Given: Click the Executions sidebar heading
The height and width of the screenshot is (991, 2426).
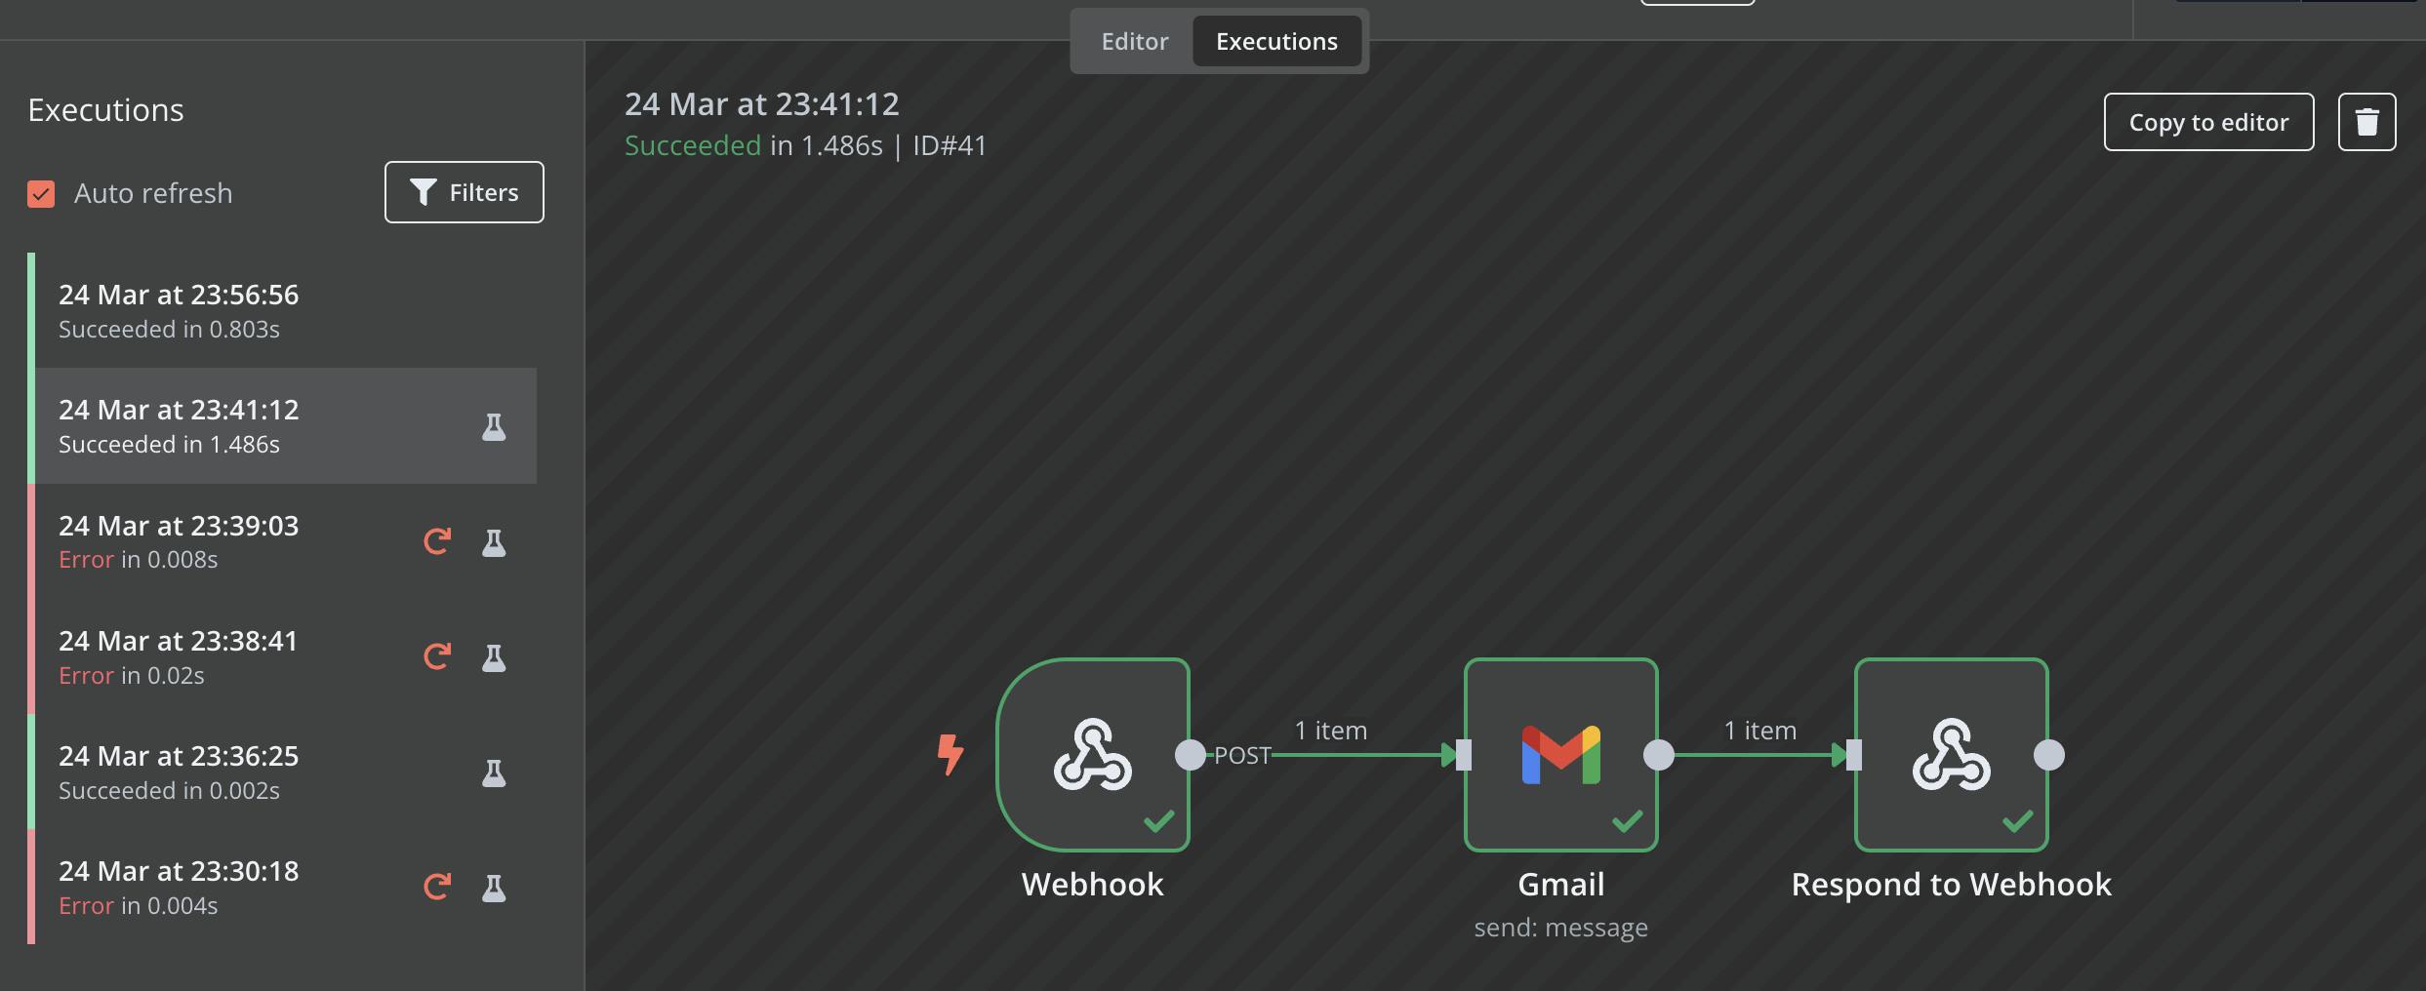Looking at the screenshot, I should pos(105,110).
